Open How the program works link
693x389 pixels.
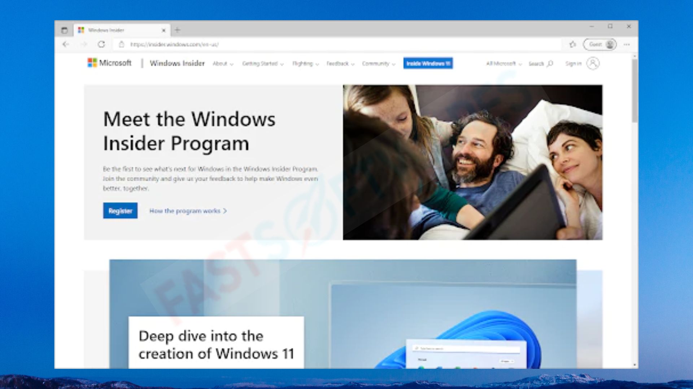(x=188, y=211)
